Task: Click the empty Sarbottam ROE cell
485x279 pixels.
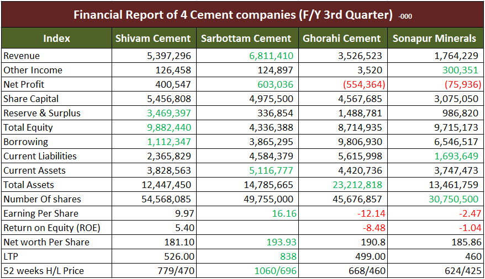Action: (247, 228)
